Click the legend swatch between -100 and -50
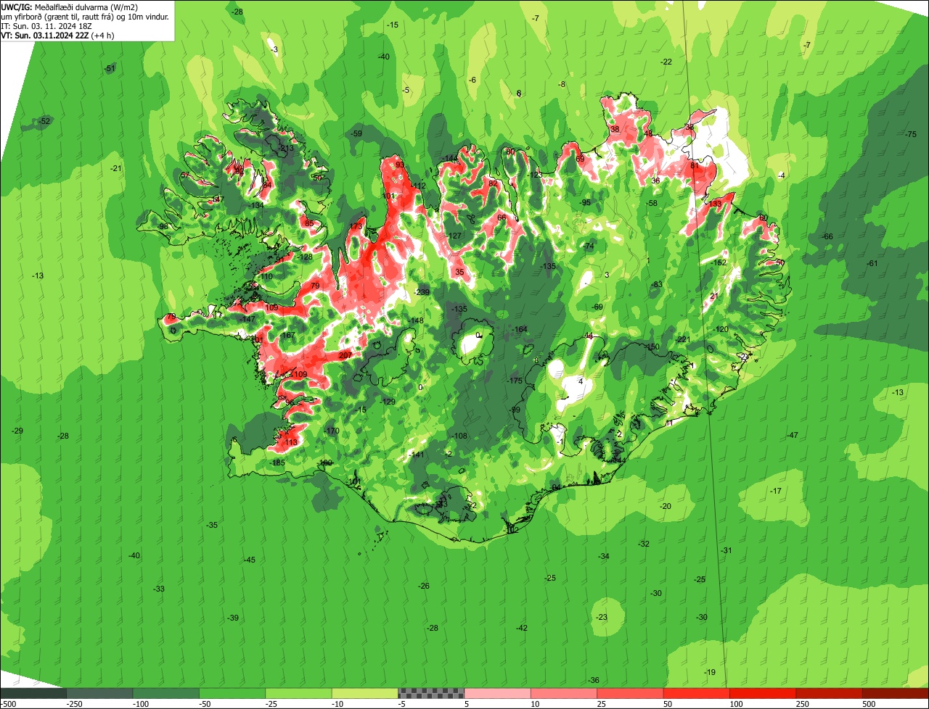This screenshot has width=929, height=709. [x=166, y=693]
